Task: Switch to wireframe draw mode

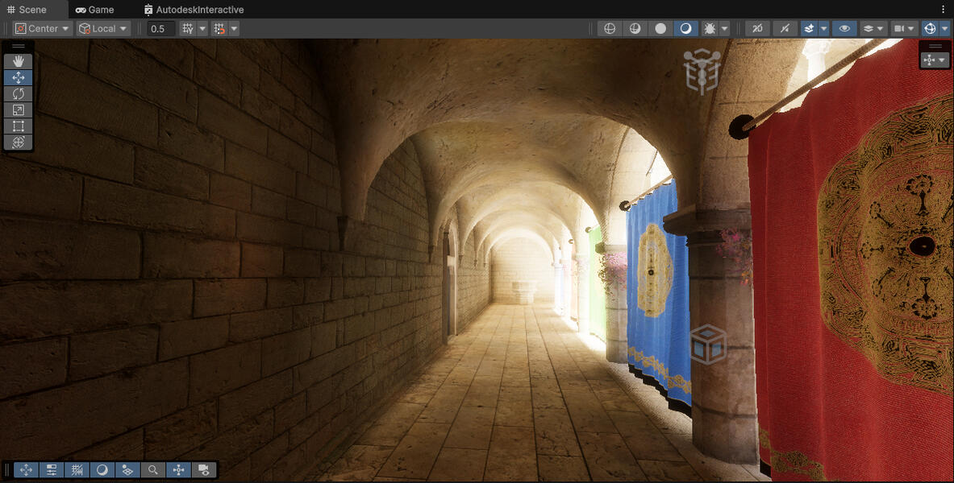Action: (x=610, y=28)
